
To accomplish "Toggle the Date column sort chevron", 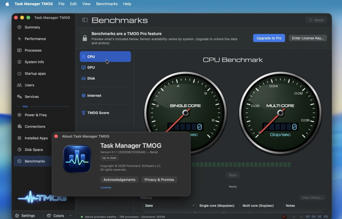I will (193, 206).
